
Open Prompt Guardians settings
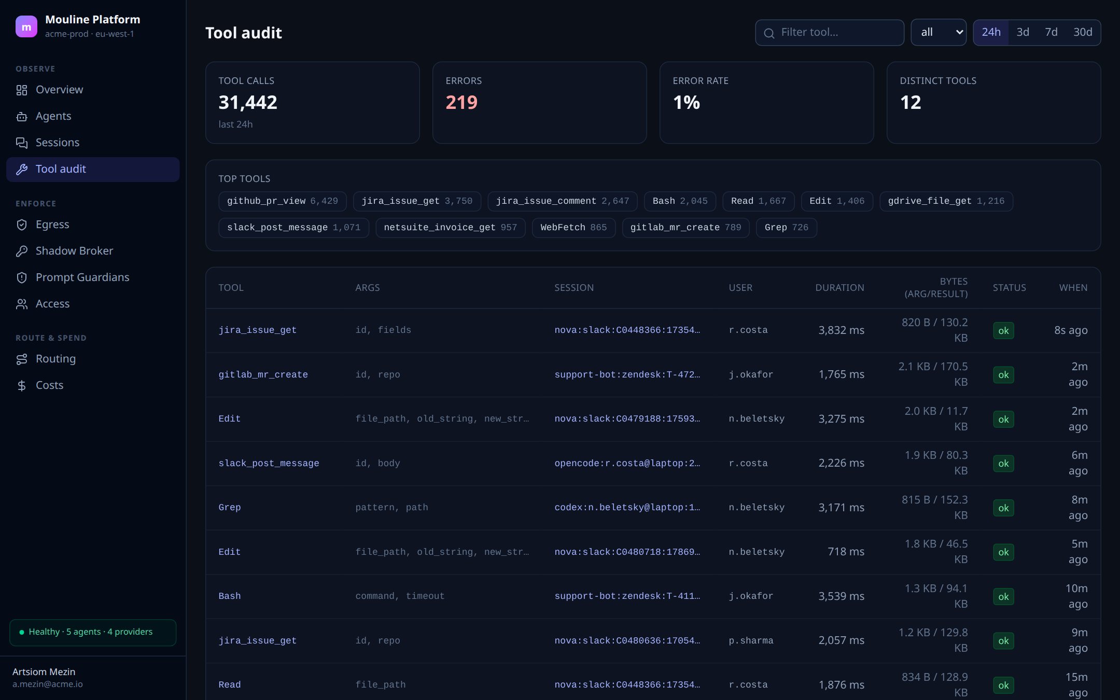coord(93,277)
